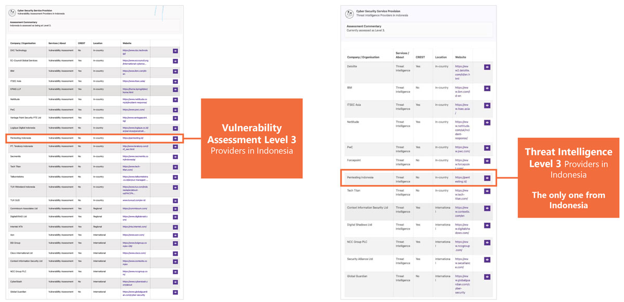Image resolution: width=624 pixels, height=302 pixels.
Task: Click the eye button in KPMG LLP row
Action: coord(175,90)
